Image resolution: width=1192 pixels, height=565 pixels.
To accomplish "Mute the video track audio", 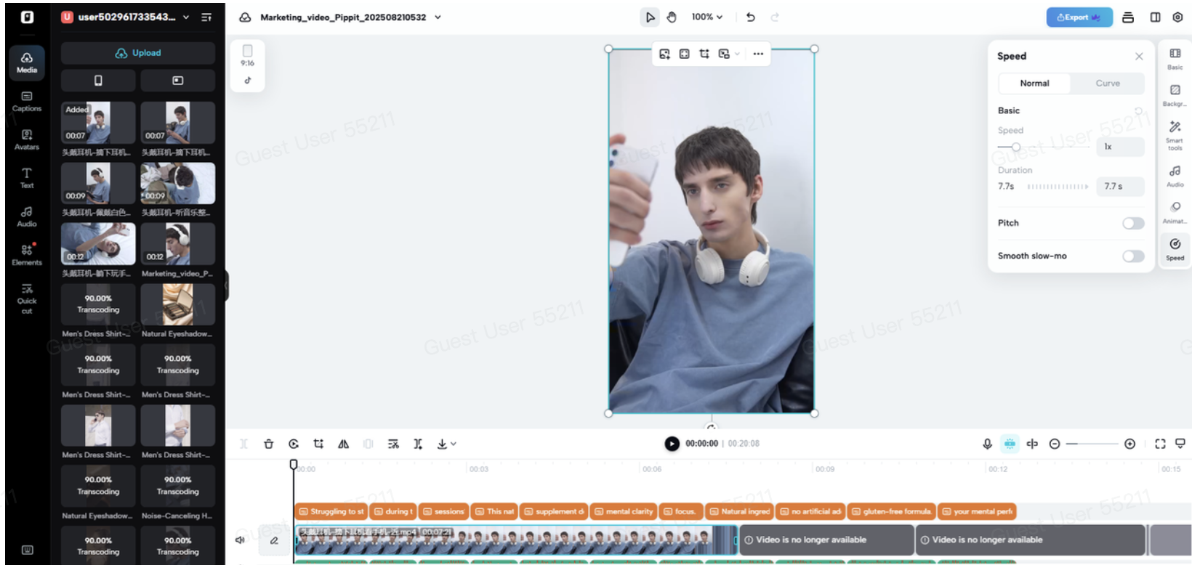I will tap(240, 540).
